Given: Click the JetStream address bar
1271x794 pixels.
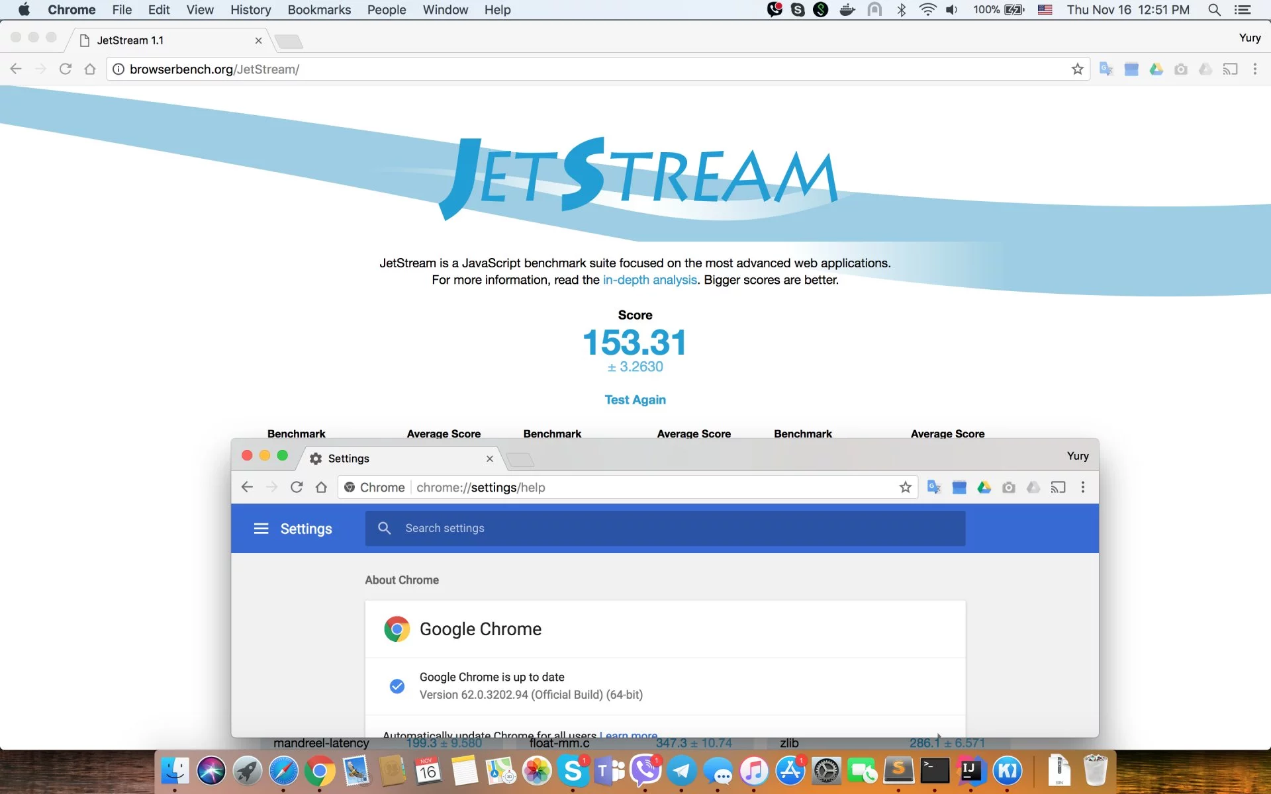Looking at the screenshot, I should click(598, 69).
